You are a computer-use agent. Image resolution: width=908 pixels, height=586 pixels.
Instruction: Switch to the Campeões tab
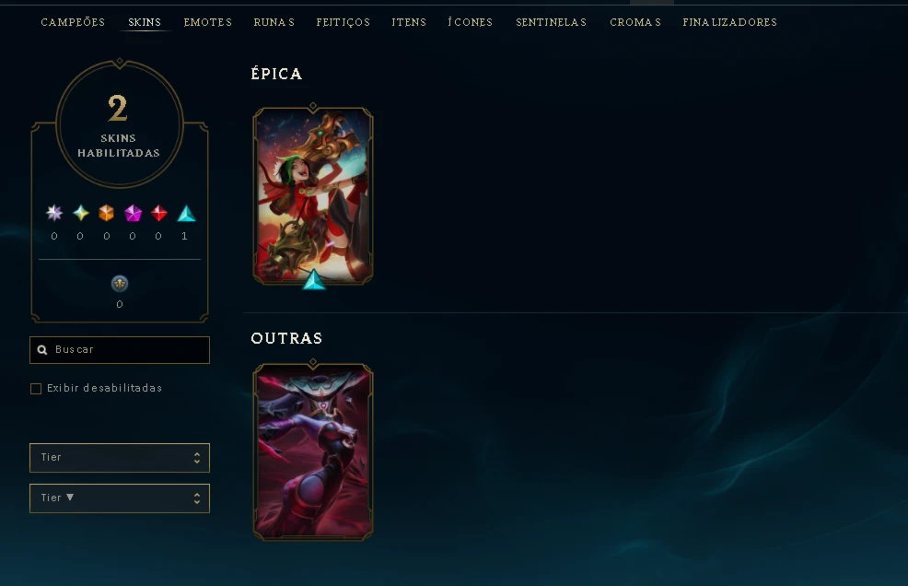73,22
